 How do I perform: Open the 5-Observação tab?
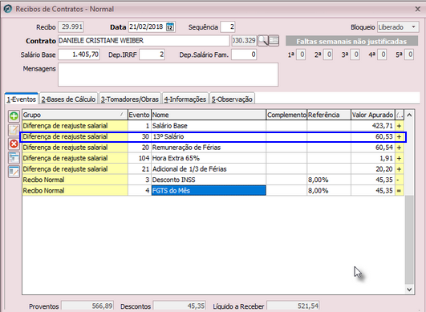point(233,99)
